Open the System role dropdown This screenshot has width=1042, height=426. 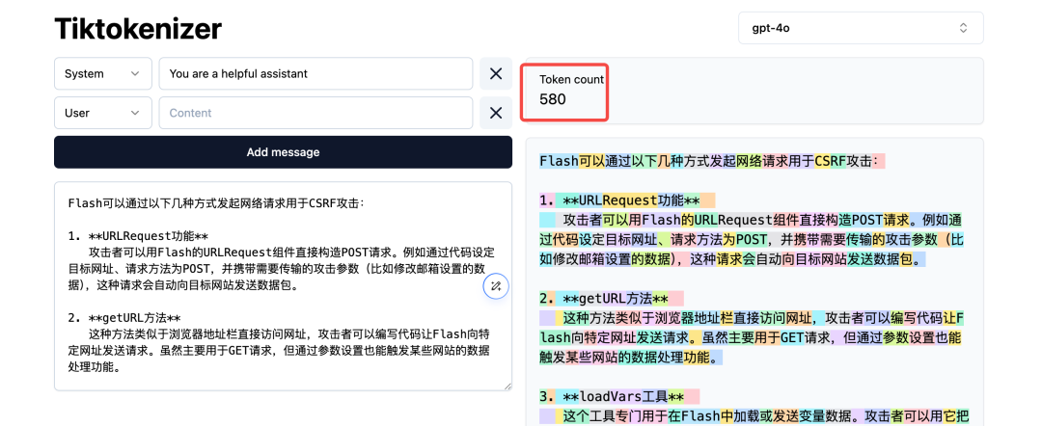[102, 73]
